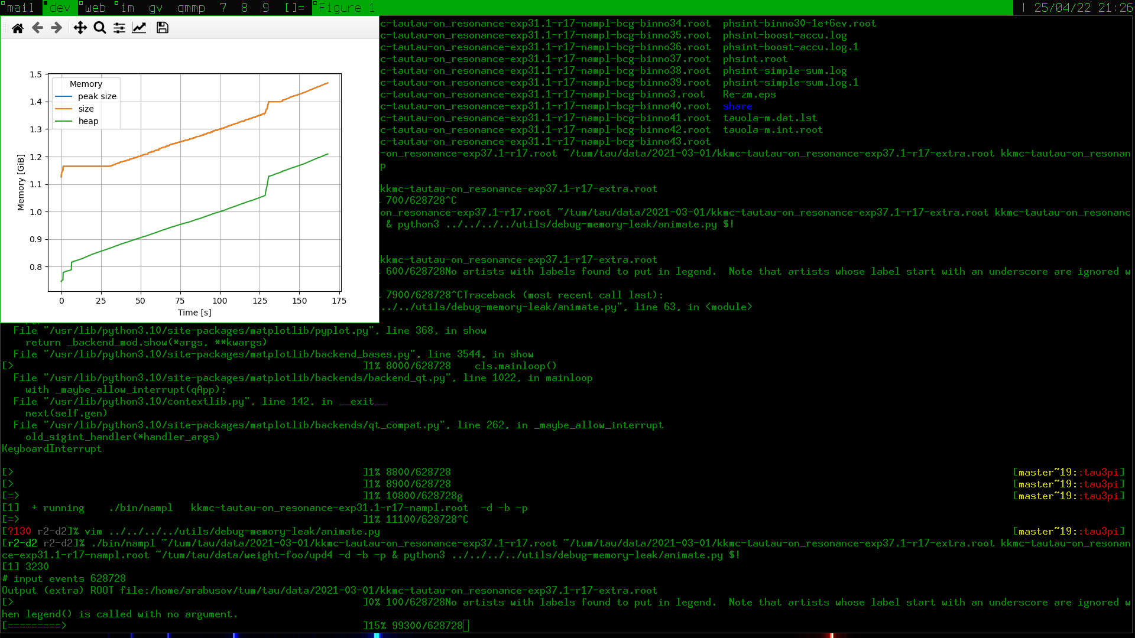This screenshot has width=1135, height=638.
Task: Save the memory figure with the floppy disk icon
Action: tap(162, 28)
